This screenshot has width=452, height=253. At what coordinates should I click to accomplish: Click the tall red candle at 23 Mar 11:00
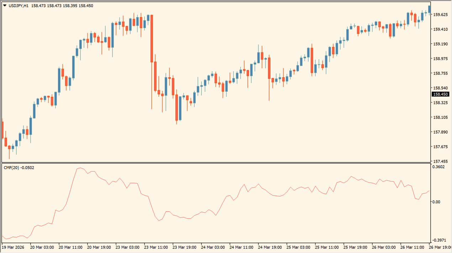coord(152,38)
